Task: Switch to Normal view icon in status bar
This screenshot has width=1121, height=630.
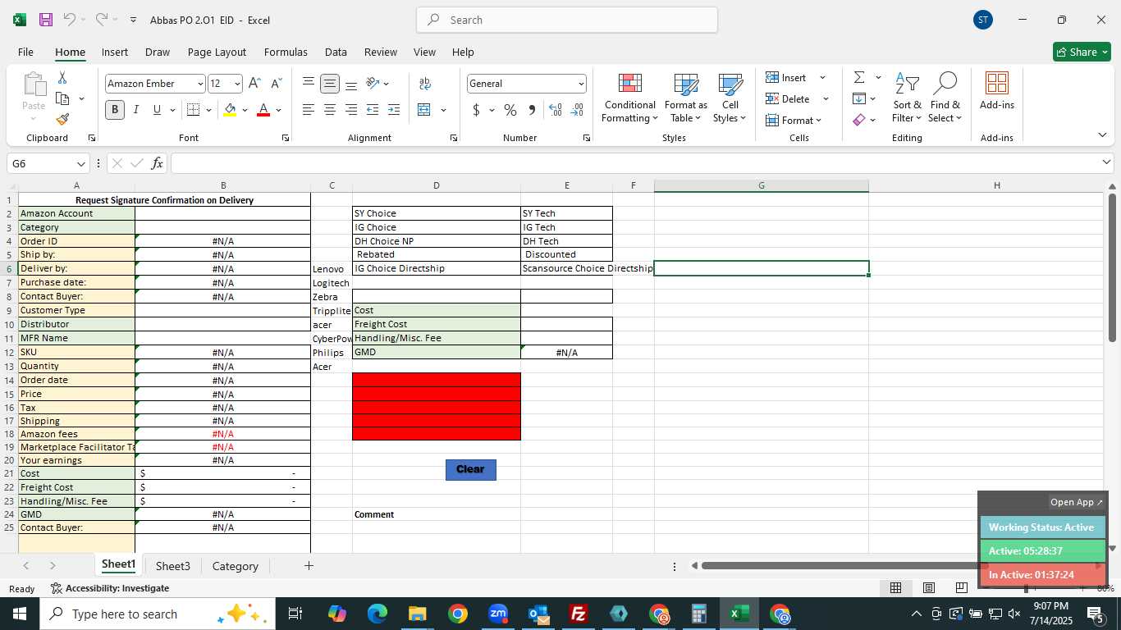Action: 896,588
